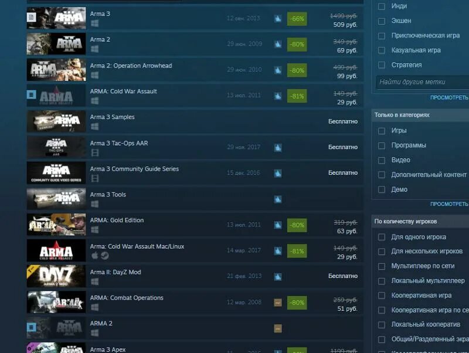Click the review icon for Arma 3 Community Guide Series
The width and height of the screenshot is (469, 353).
click(277, 173)
